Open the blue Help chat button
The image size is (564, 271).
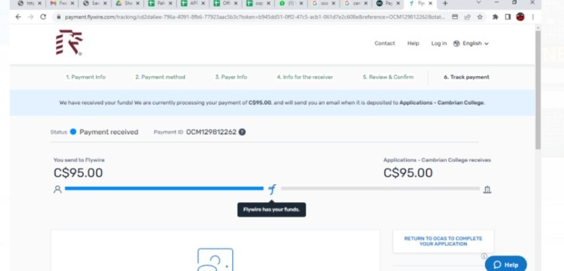[506, 264]
